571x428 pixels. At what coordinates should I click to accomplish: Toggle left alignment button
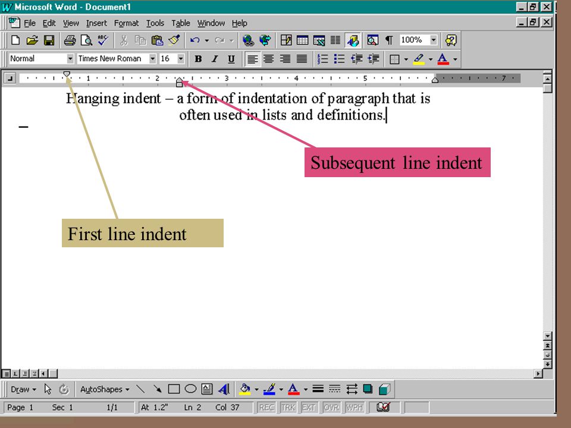[252, 59]
